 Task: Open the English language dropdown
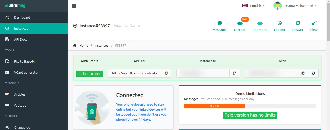254,6
